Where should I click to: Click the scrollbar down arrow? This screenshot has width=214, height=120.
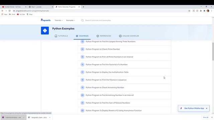click(x=213, y=113)
